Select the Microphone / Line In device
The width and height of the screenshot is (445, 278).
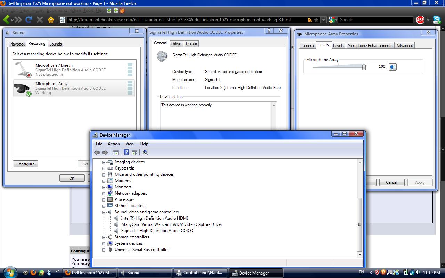(74, 69)
